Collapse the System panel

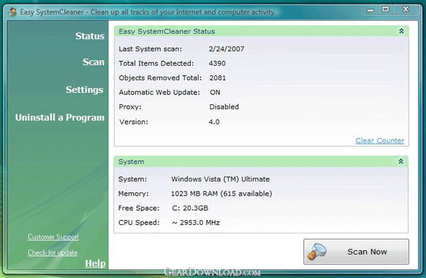[x=401, y=162]
